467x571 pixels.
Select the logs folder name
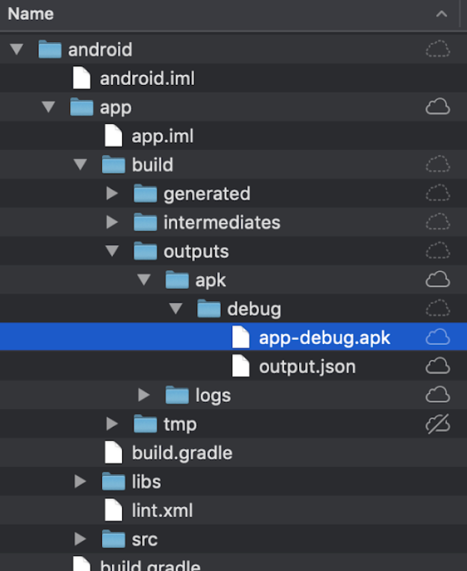(x=213, y=395)
